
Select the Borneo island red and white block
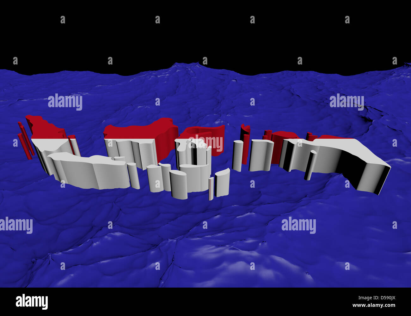141,142
